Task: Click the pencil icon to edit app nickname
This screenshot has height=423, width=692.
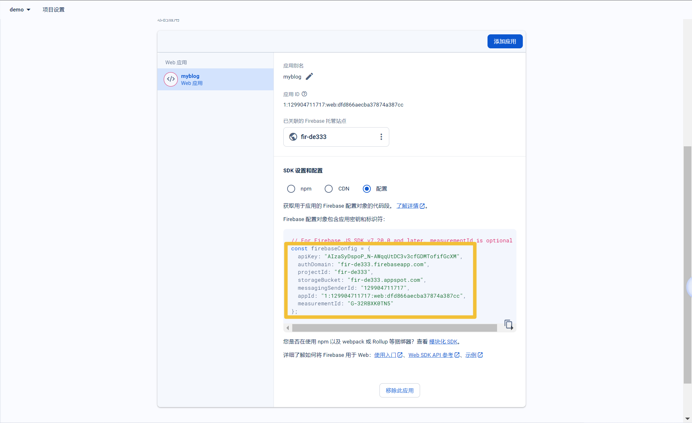Action: 309,77
